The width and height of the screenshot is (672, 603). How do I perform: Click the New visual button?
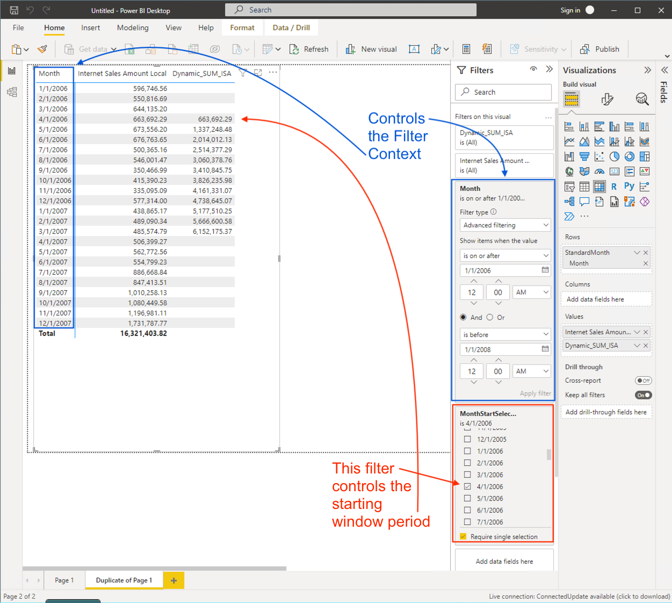(371, 49)
